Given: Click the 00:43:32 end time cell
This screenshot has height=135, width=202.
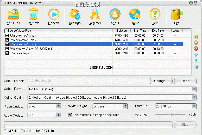Looking at the screenshot, I should 158,49.
